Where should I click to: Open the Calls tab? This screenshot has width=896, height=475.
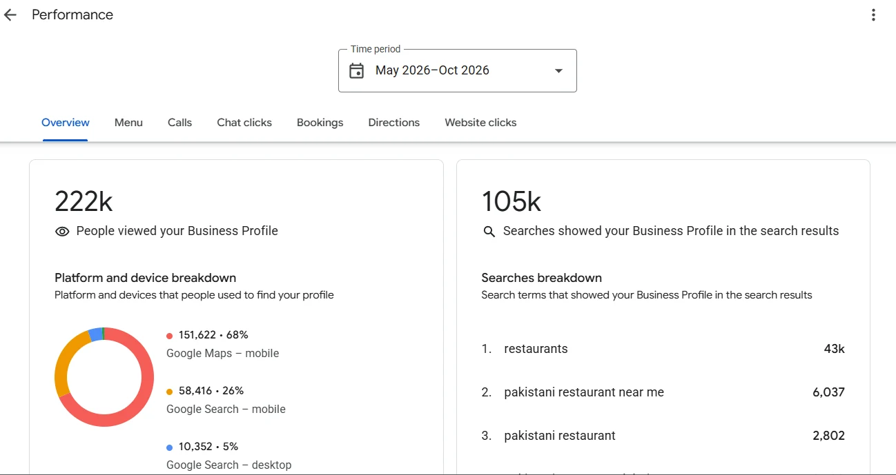click(179, 123)
